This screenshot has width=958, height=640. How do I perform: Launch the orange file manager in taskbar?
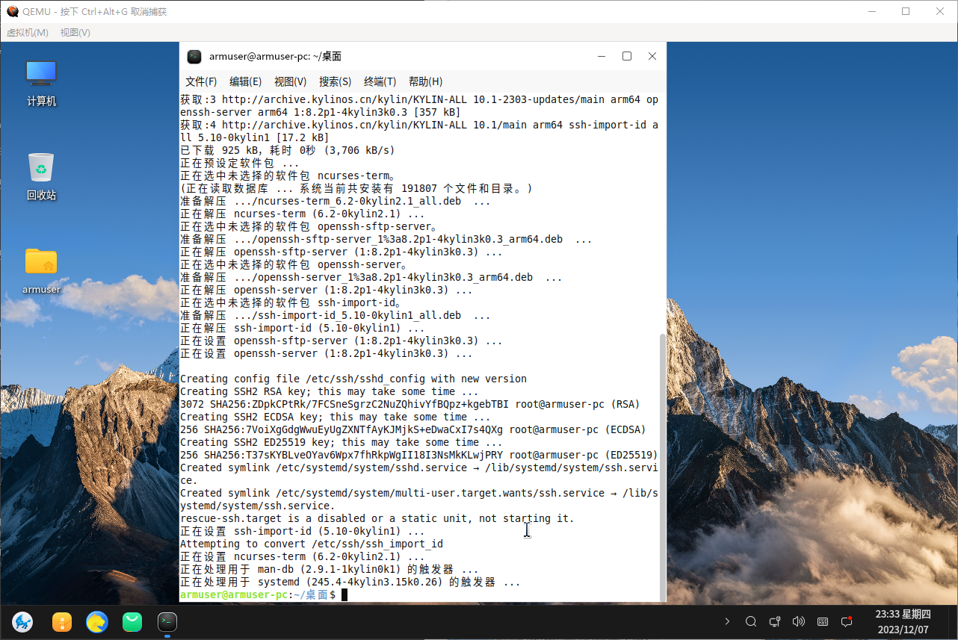[x=62, y=621]
